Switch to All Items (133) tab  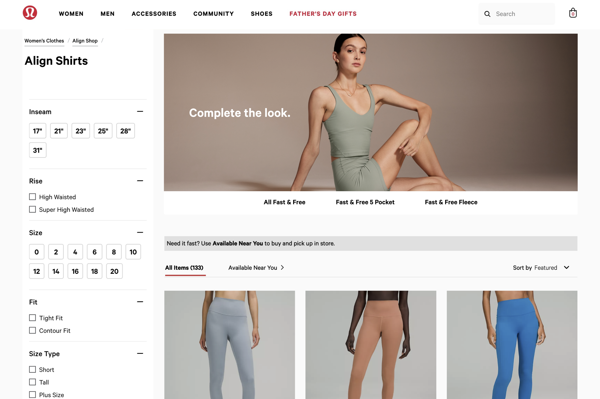(x=184, y=268)
